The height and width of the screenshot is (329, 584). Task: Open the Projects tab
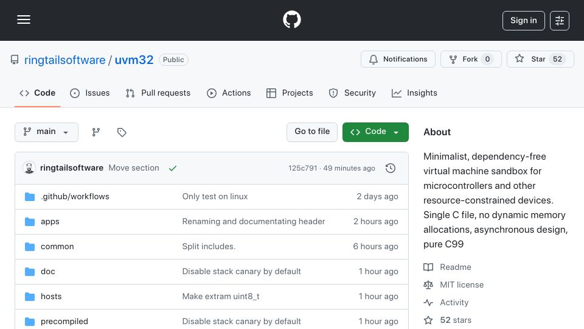[290, 93]
